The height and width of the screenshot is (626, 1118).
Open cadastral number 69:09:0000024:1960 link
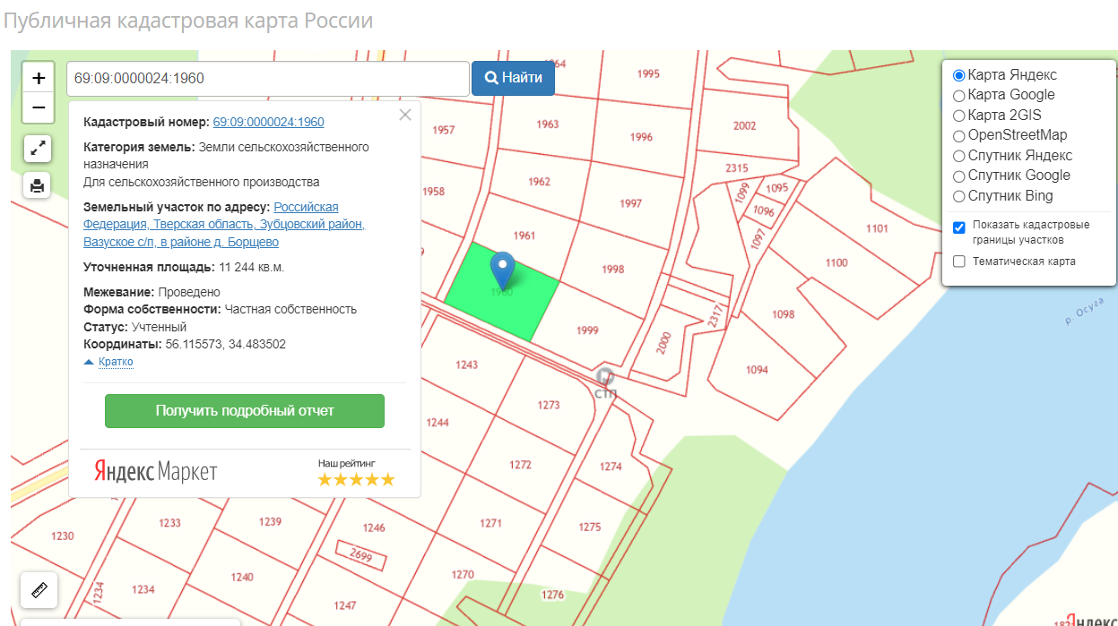tap(268, 123)
